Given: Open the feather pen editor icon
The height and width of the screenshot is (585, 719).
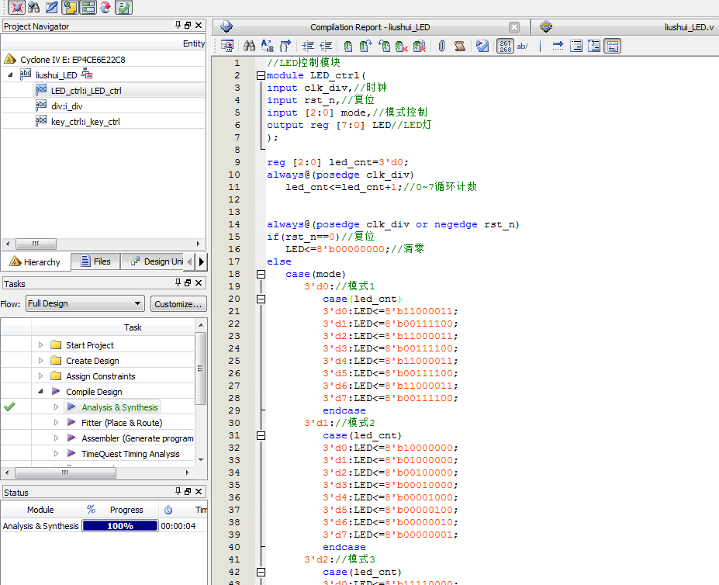Looking at the screenshot, I should pos(51,7).
